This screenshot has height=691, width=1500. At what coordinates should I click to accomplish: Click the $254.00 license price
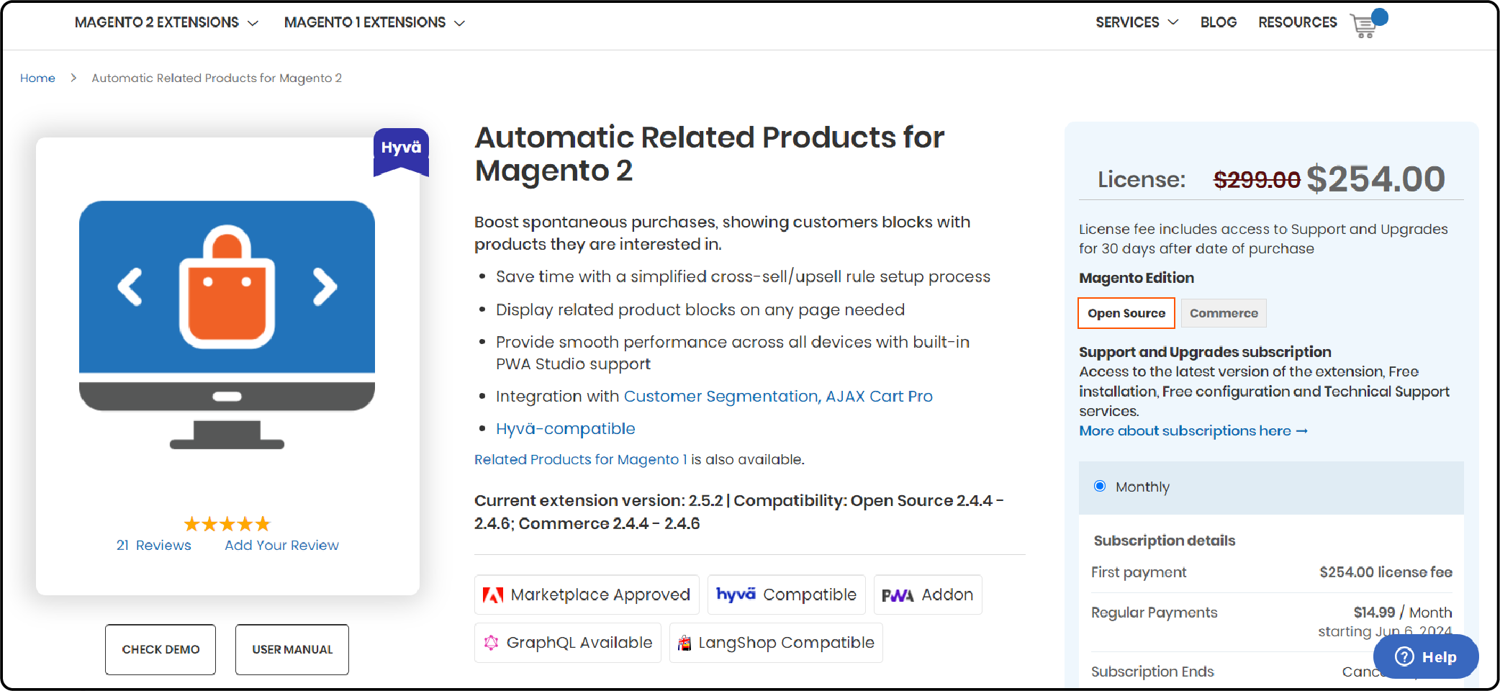pos(1375,179)
